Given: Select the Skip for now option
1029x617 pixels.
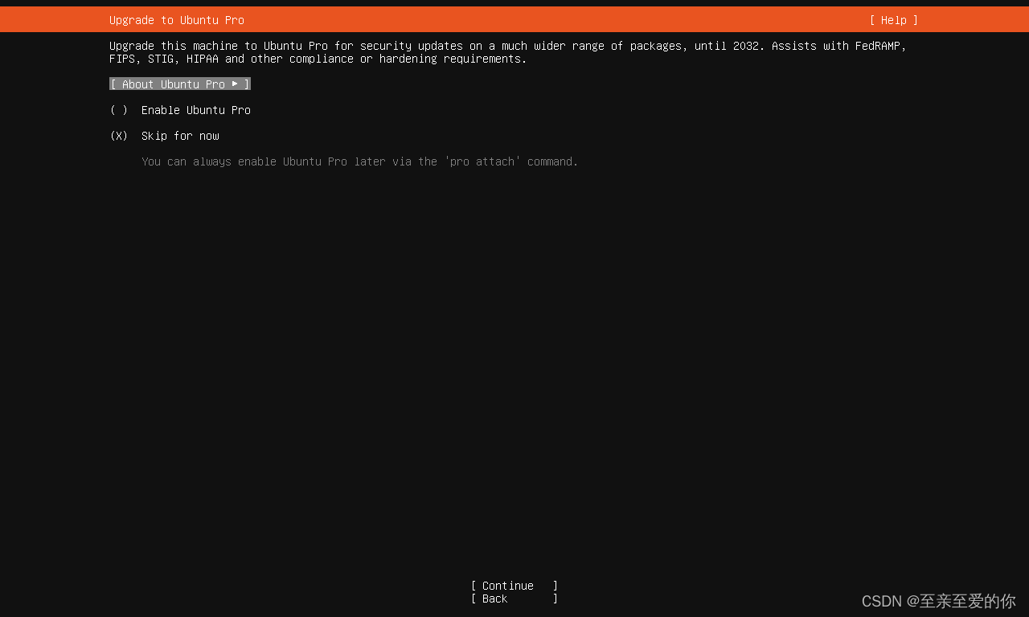Looking at the screenshot, I should [x=165, y=136].
